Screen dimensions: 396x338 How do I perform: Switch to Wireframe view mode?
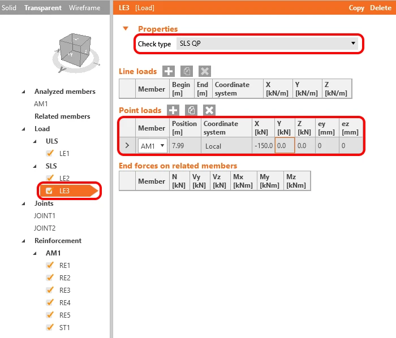(85, 7)
